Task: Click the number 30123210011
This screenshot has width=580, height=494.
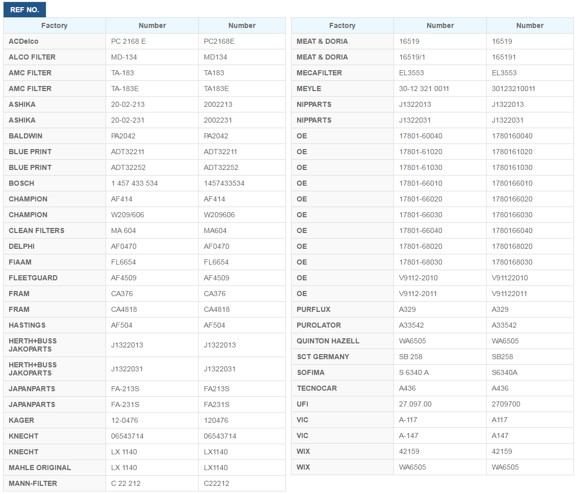Action: 513,89
